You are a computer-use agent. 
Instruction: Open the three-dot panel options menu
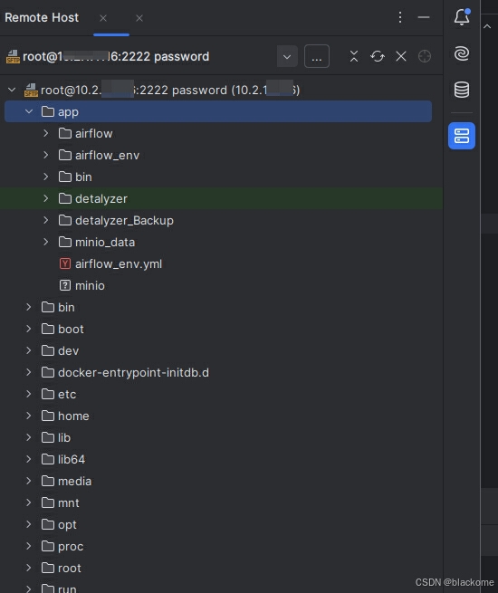click(399, 17)
